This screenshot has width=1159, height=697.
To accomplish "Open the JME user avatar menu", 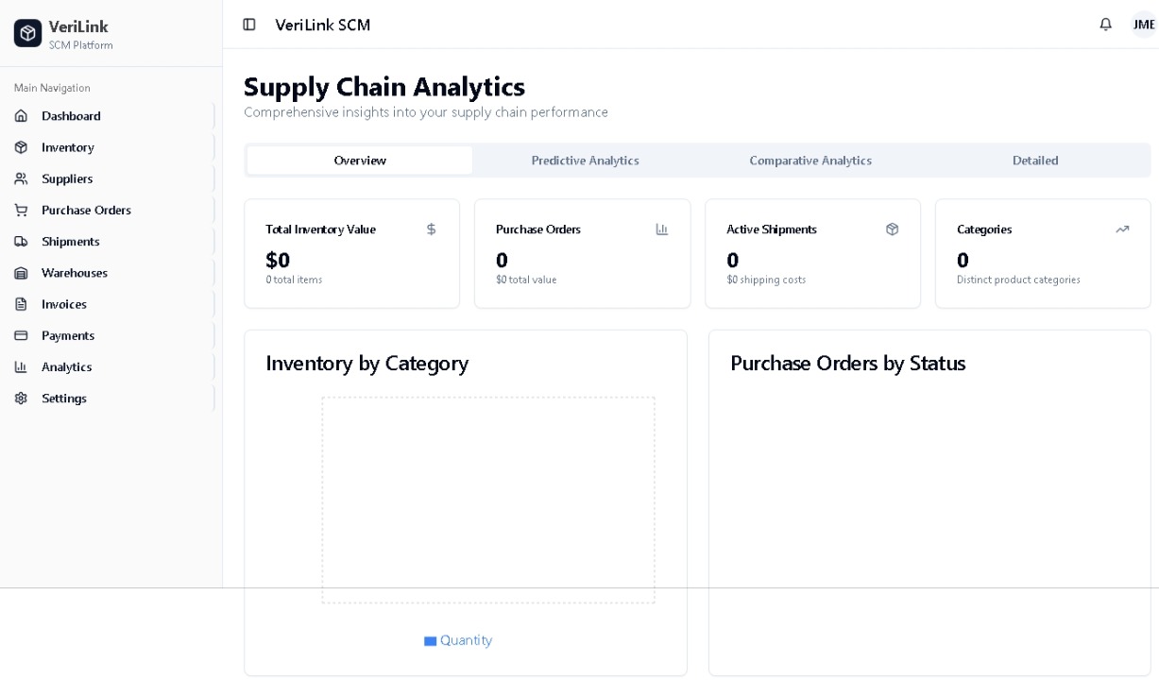I will (x=1143, y=25).
